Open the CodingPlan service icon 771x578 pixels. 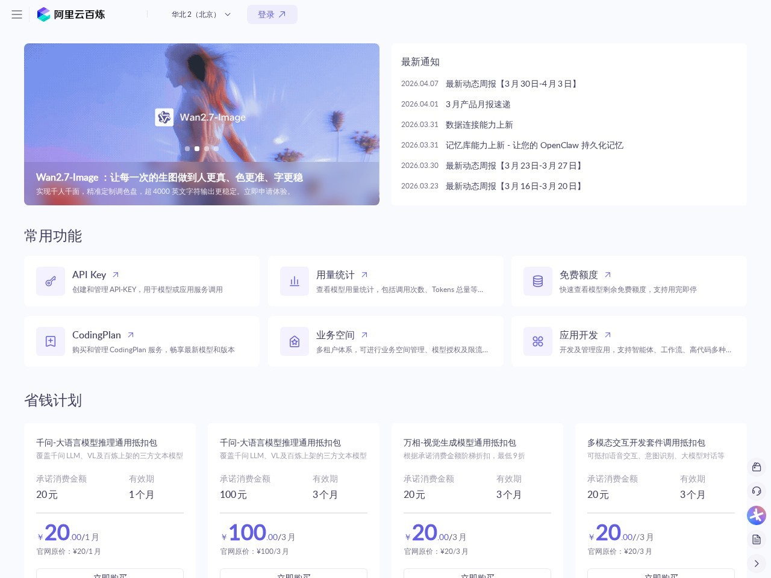point(51,341)
